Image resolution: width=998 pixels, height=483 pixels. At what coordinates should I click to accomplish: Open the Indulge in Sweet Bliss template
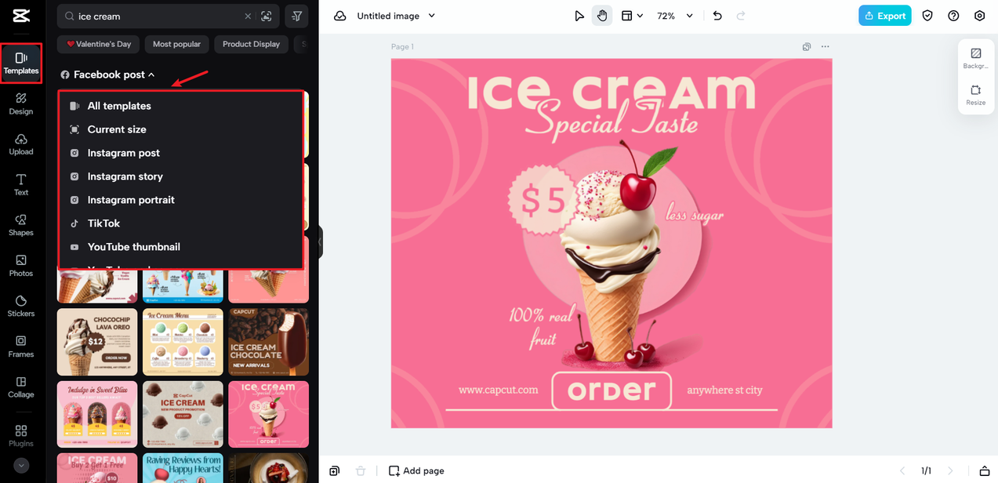(97, 415)
